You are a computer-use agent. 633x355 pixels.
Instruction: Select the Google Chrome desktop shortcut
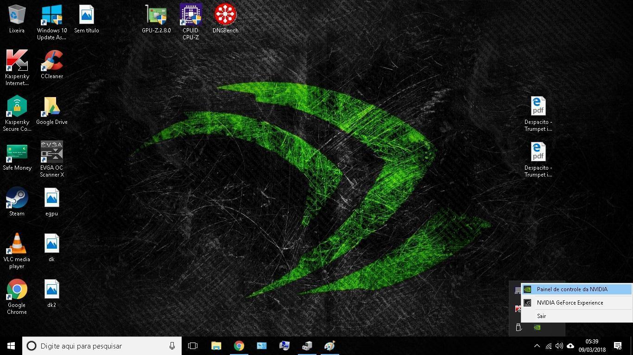pyautogui.click(x=17, y=297)
